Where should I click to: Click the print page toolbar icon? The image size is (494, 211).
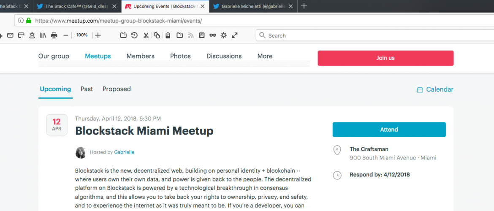pyautogui.click(x=54, y=35)
